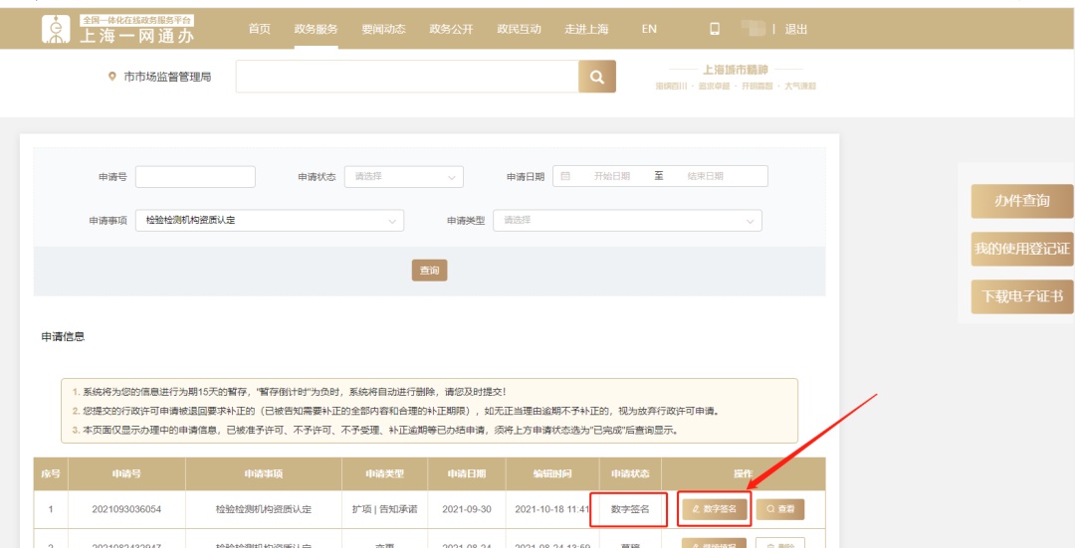
Task: Open the 政务公开 menu item
Action: click(451, 29)
